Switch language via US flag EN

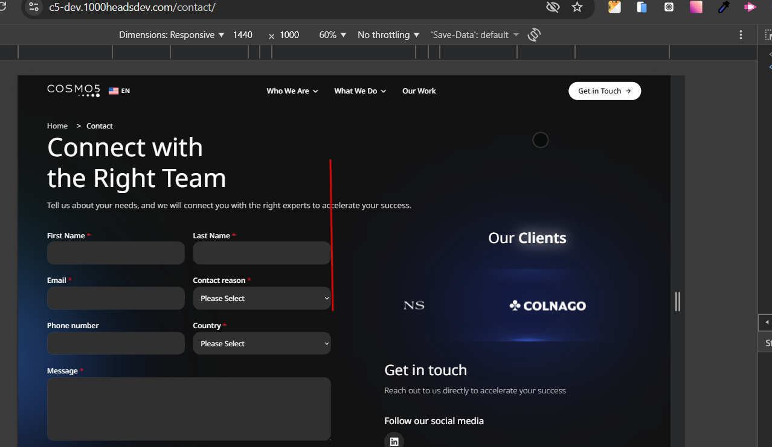coord(119,91)
